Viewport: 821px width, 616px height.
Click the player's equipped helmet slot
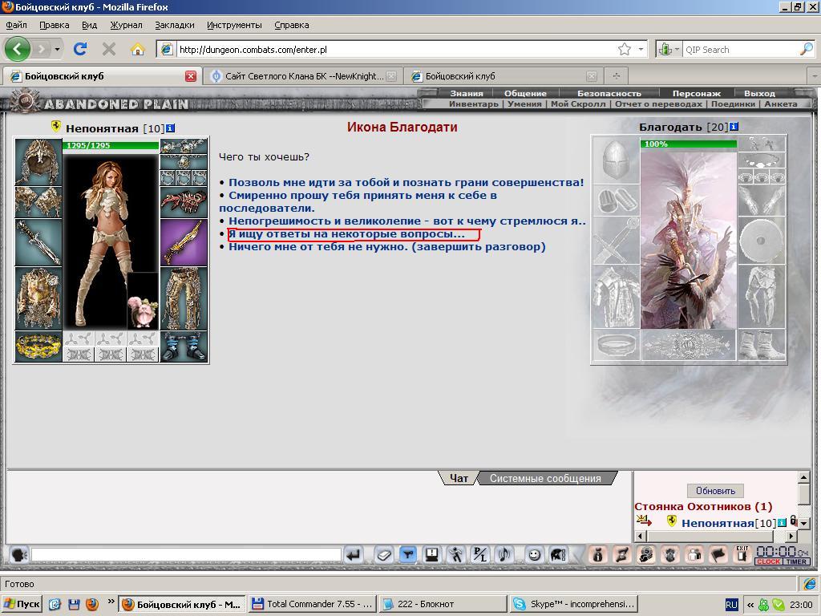point(38,162)
